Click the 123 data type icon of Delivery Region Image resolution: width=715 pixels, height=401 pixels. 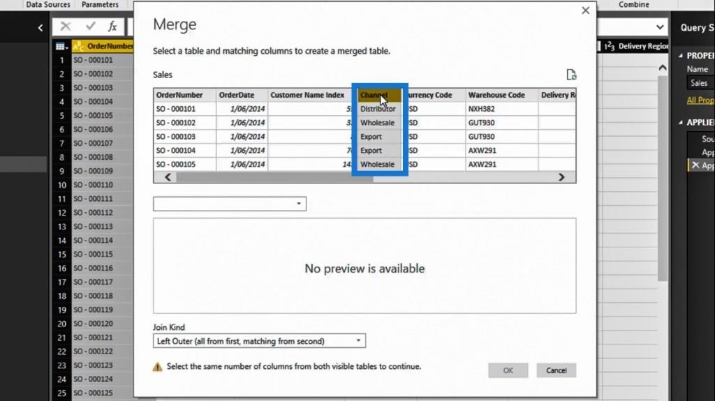click(x=609, y=46)
